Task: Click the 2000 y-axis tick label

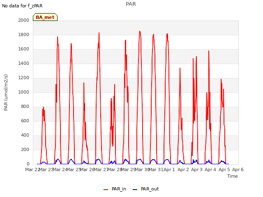Action: [x=24, y=20]
